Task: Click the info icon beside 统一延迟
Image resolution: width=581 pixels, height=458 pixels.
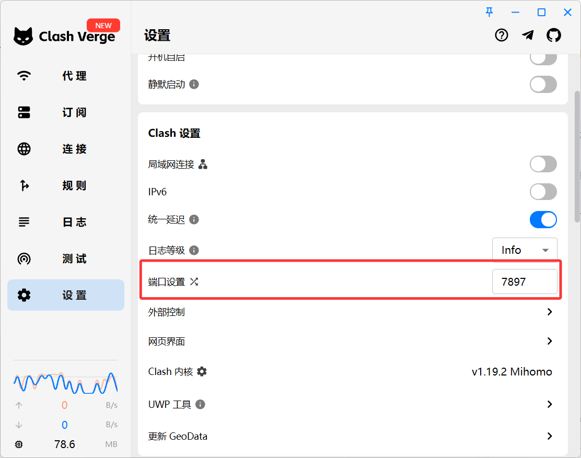Action: click(x=194, y=219)
